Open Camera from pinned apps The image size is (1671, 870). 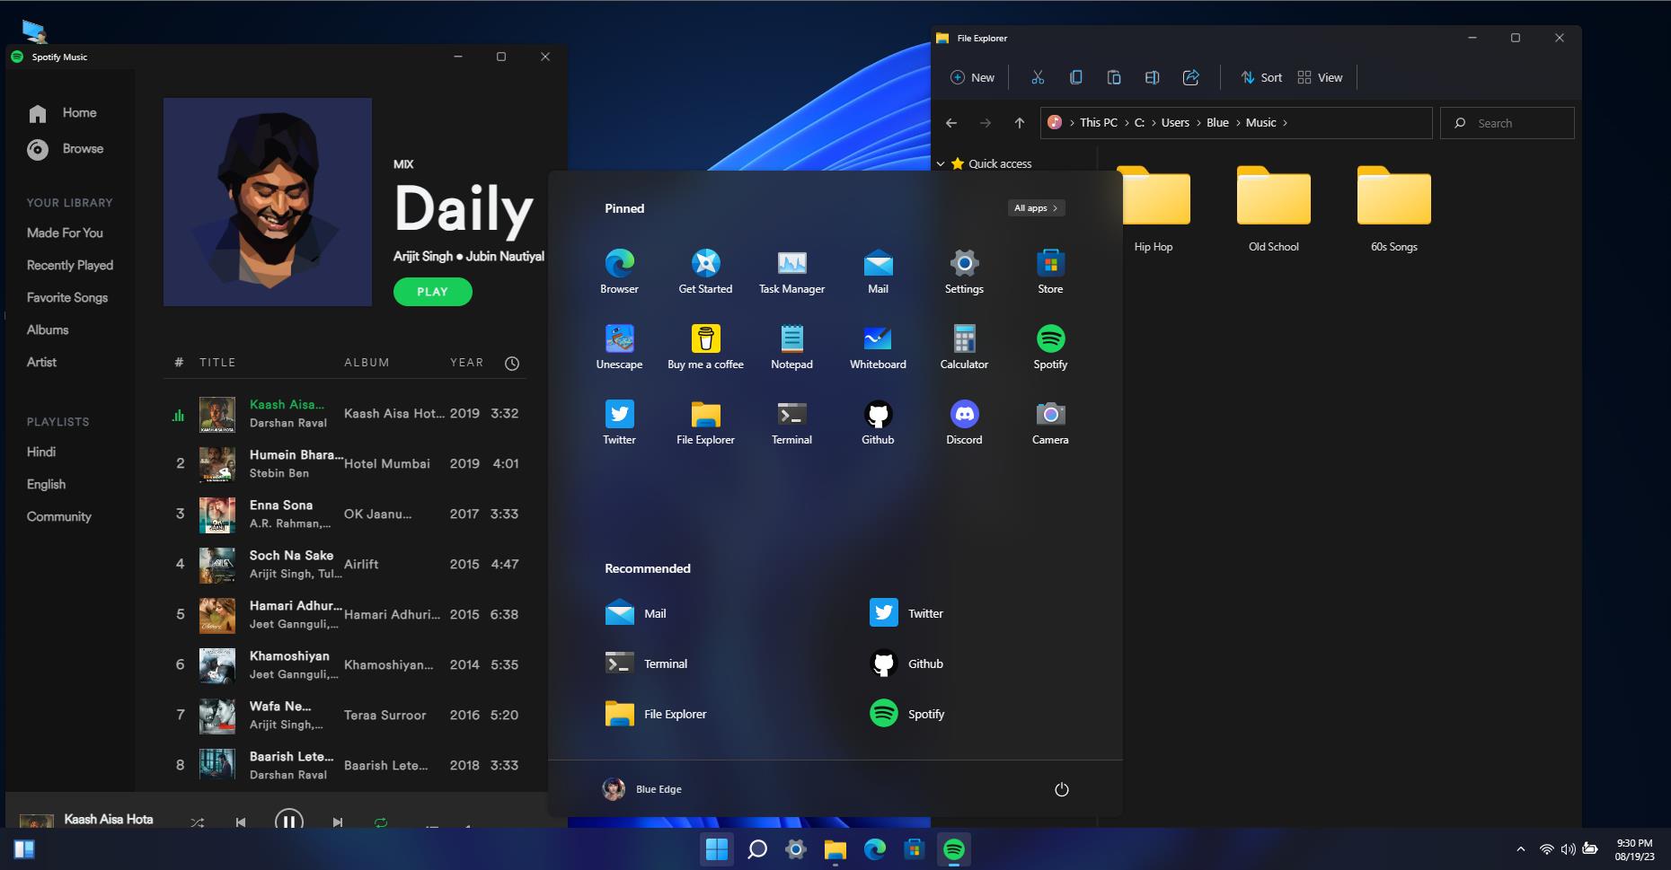[1050, 422]
